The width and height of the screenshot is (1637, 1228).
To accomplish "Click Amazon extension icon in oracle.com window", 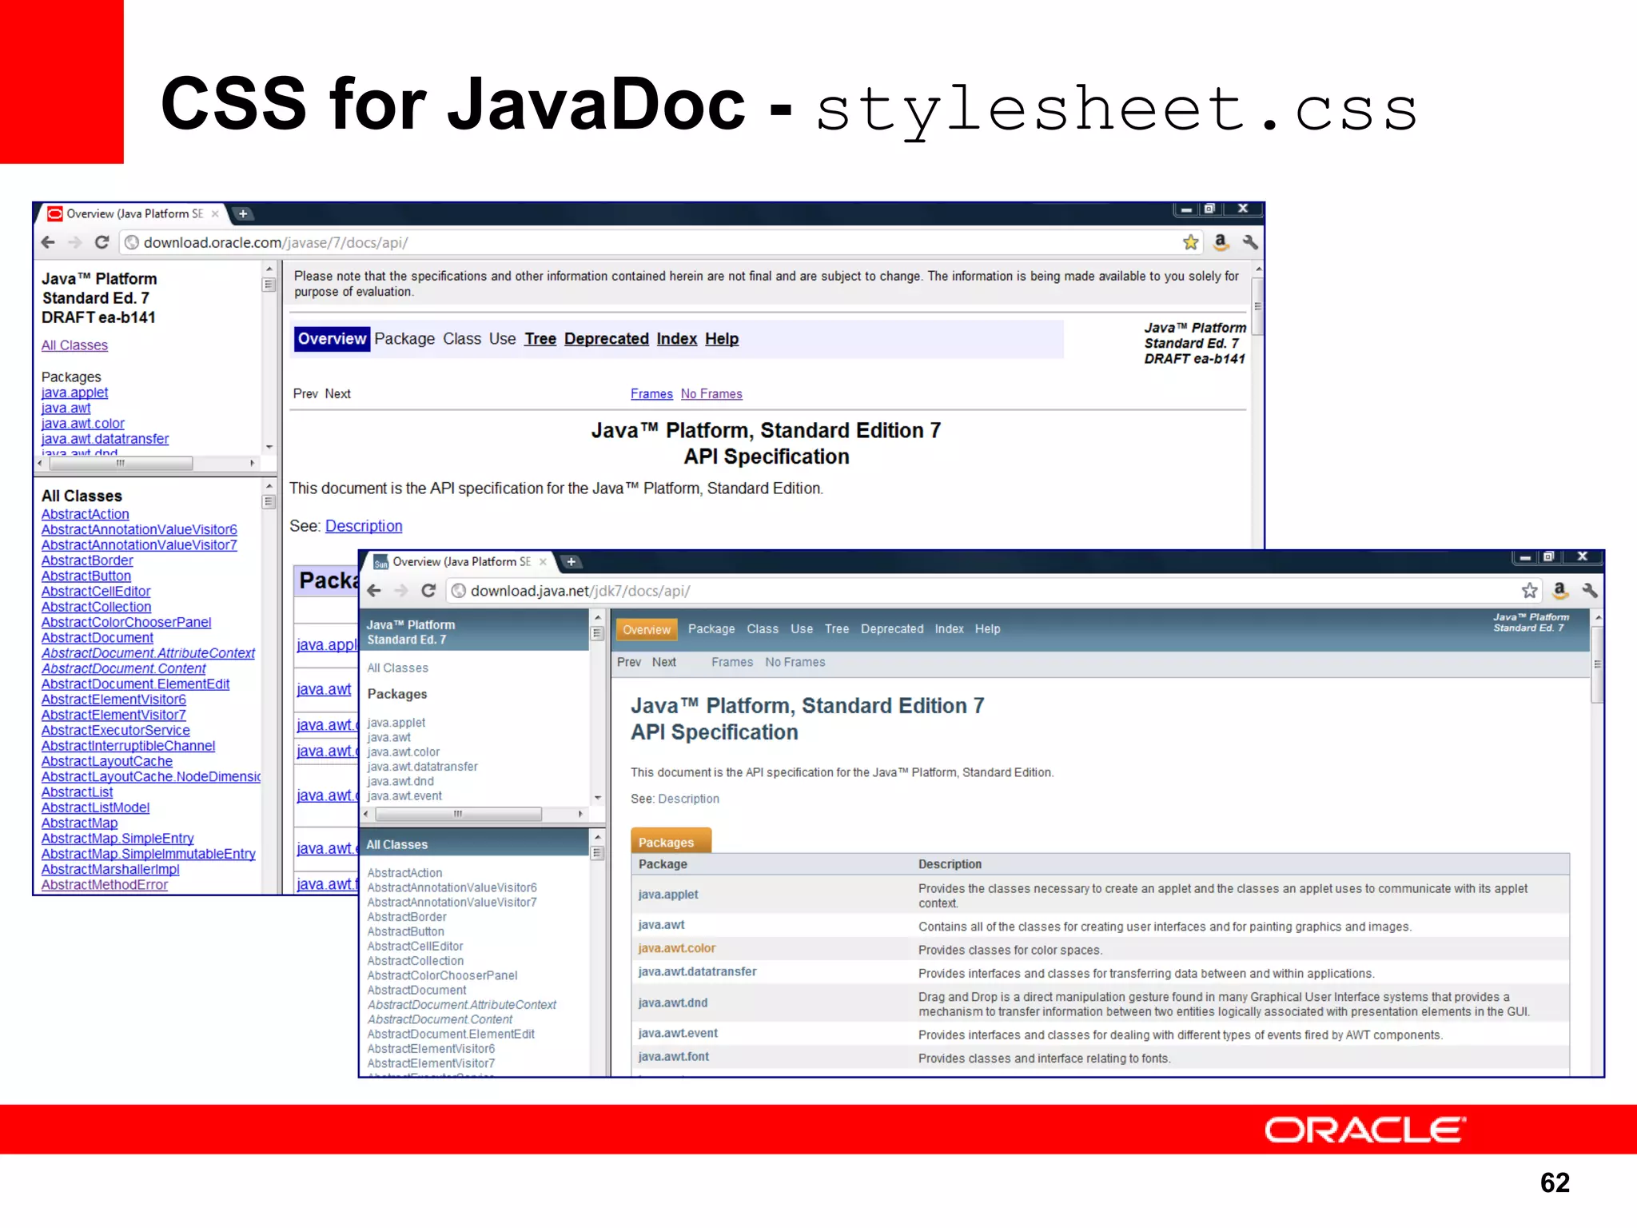I will click(1221, 241).
